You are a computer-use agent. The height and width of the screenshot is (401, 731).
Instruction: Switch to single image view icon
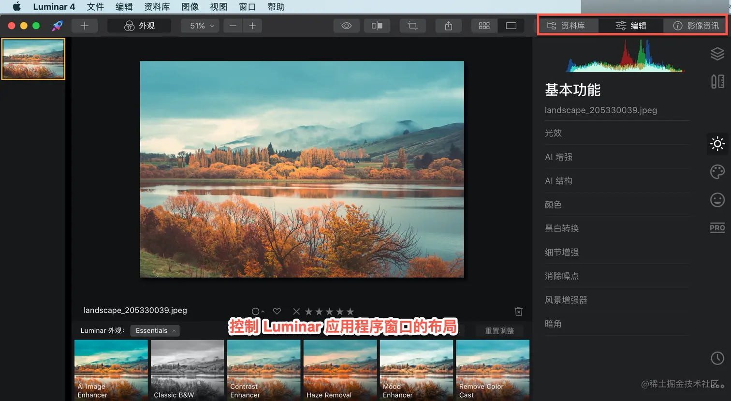tap(511, 26)
